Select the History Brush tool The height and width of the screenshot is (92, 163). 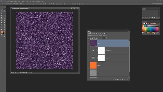click(x=4, y=18)
